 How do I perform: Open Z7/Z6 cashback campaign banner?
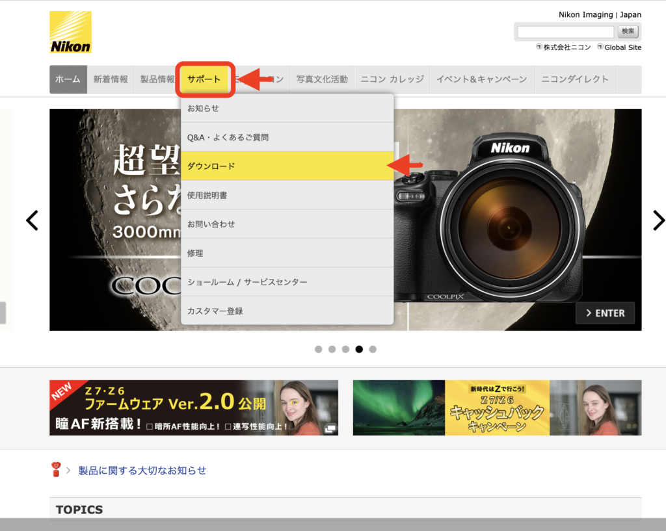click(x=497, y=408)
